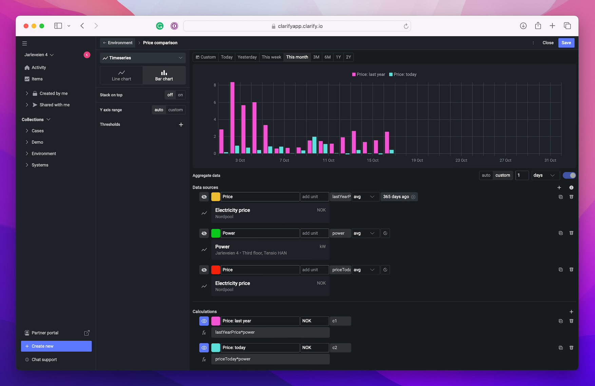Viewport: 595px width, 386px height.
Task: Click the Save button
Action: [x=566, y=43]
